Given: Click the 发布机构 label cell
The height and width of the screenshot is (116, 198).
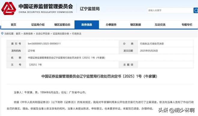Looking at the screenshot, I should 16,51.
